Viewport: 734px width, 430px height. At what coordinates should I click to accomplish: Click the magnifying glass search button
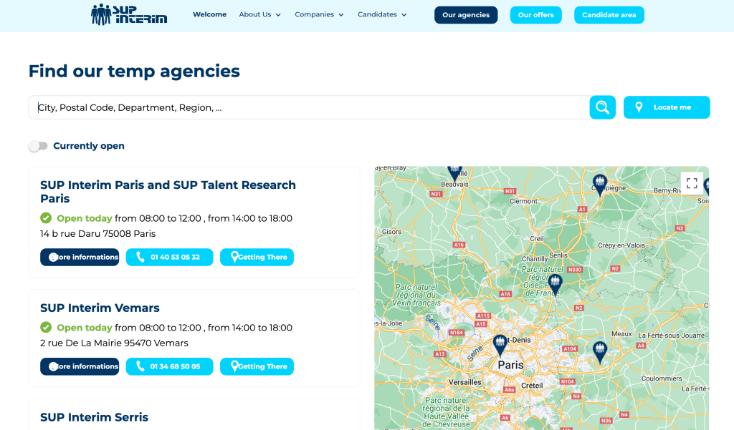602,107
